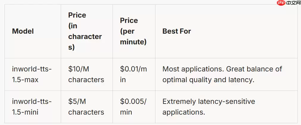Viewport: 301px width, 125px height.
Task: Select the $5/M characters price cell
Action: coord(86,107)
